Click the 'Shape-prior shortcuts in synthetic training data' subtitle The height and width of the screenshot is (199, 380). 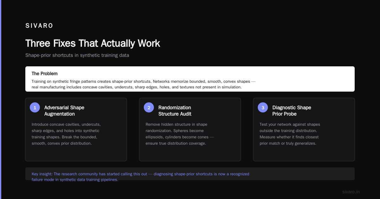tap(77, 55)
